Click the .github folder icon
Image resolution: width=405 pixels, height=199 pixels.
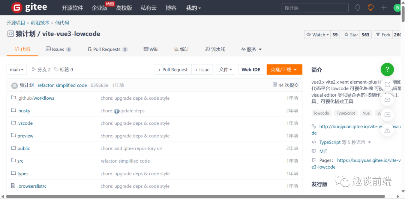point(13,98)
